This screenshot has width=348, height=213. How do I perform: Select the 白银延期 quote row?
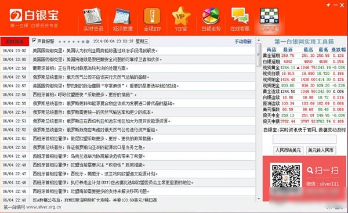[304, 62]
